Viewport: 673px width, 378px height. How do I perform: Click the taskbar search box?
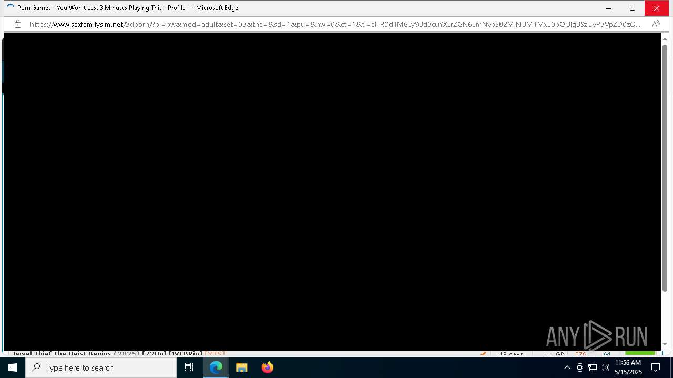pyautogui.click(x=101, y=367)
